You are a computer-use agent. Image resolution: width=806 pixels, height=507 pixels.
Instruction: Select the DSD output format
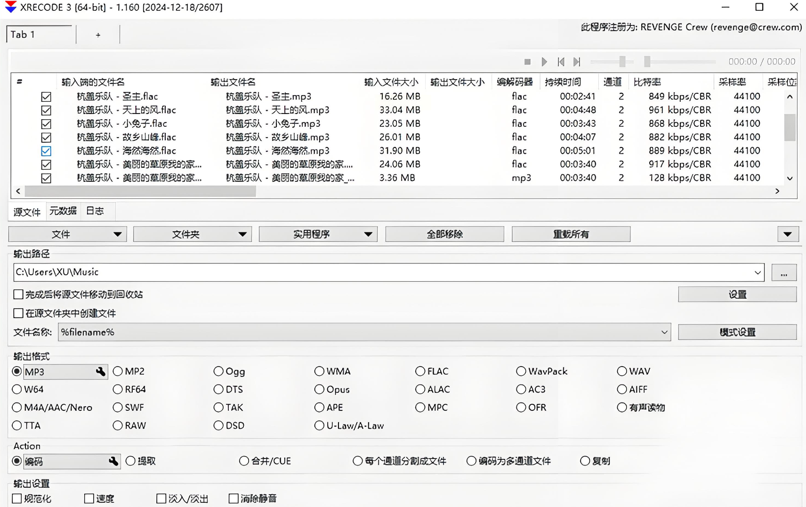(x=229, y=425)
